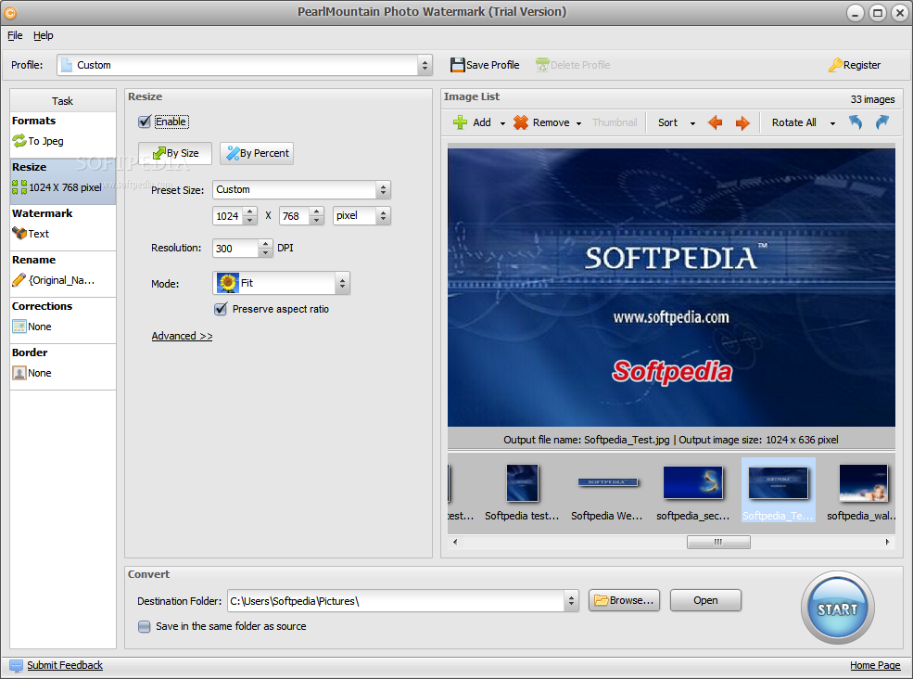913x679 pixels.
Task: Rotate clockwise with blue right curved arrow
Action: (882, 122)
